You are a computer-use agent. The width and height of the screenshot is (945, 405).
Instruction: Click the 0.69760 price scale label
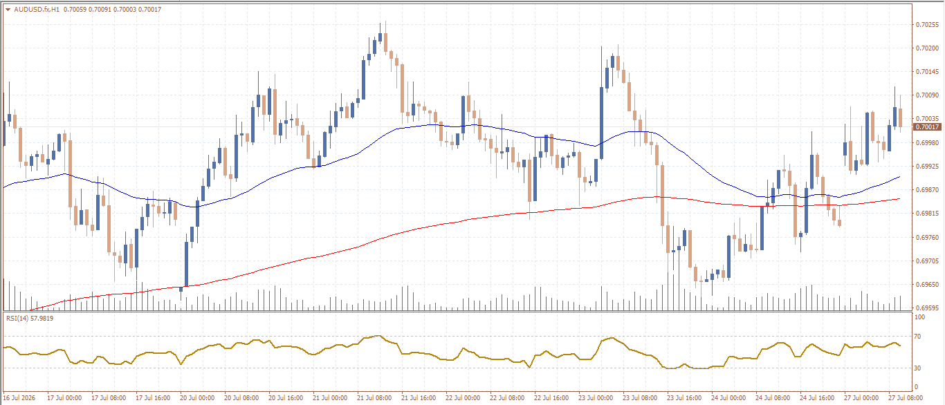[x=926, y=237]
